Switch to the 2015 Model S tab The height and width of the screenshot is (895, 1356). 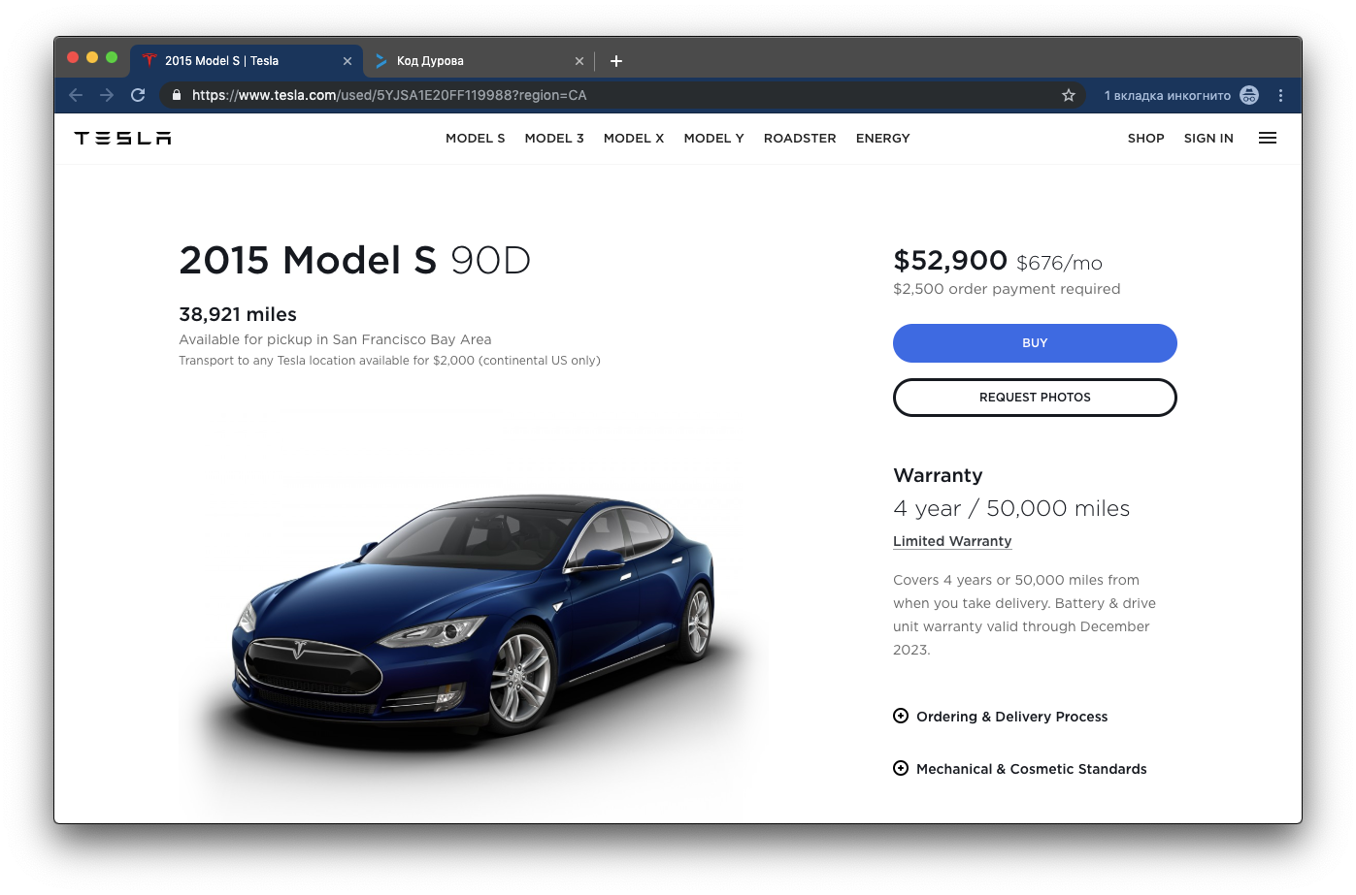(x=247, y=60)
